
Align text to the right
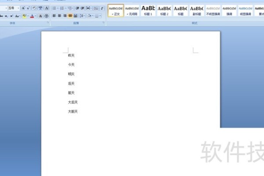(65, 16)
